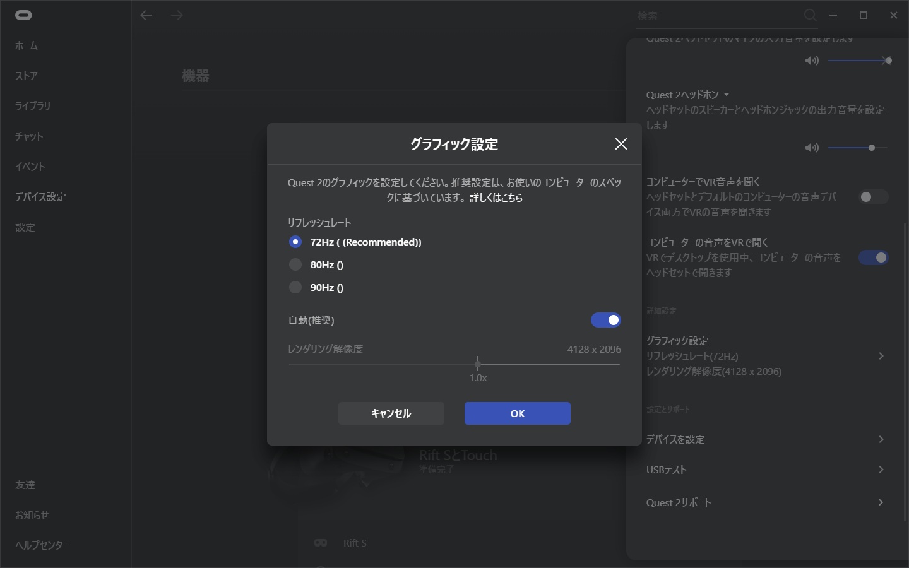Click the microphone volume speaker icon
The height and width of the screenshot is (568, 909).
812,61
